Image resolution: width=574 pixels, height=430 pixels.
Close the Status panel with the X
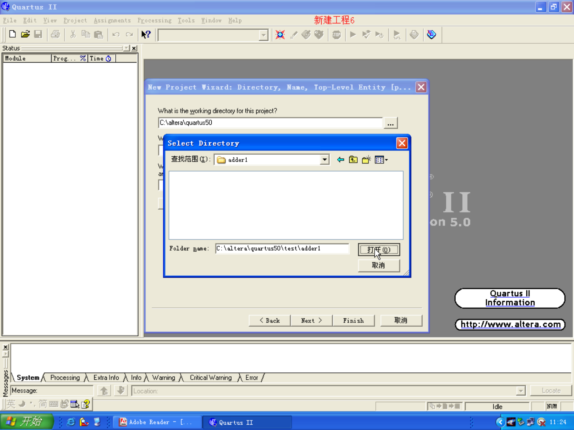point(134,48)
